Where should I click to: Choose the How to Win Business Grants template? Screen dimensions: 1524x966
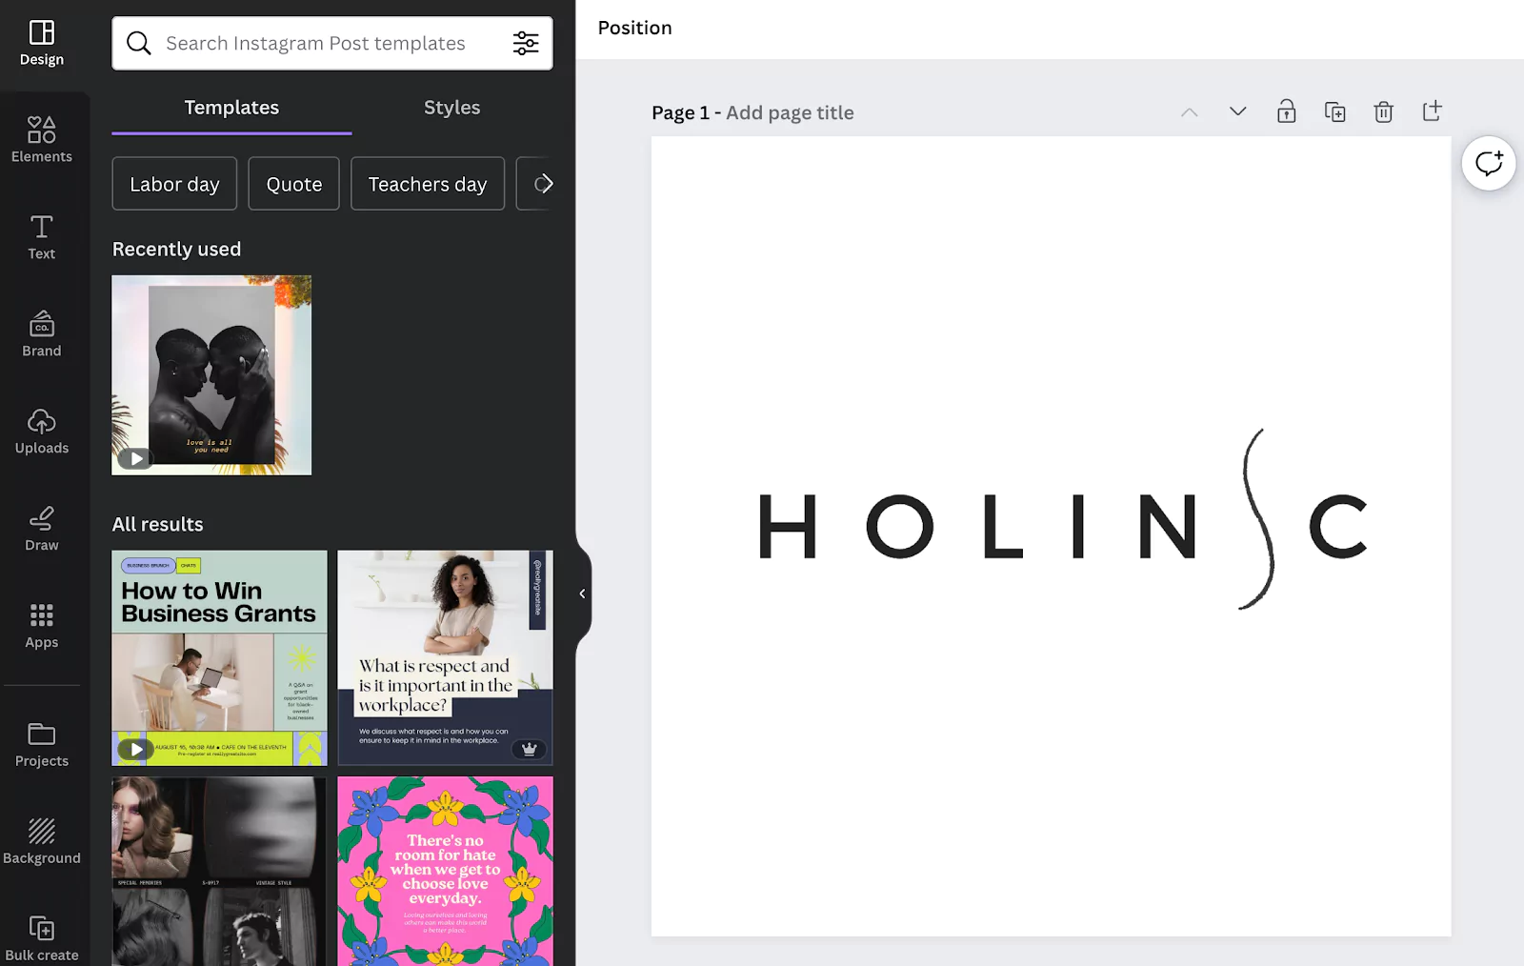(219, 657)
